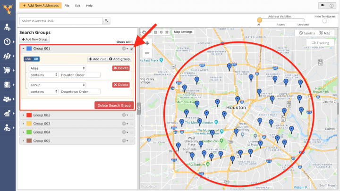Uncheck the Group 001 checkbox
340x191 pixels.
pyautogui.click(x=132, y=49)
